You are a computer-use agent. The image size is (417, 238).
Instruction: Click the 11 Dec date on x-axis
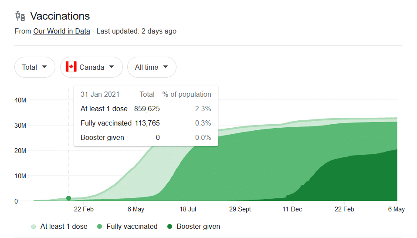tap(292, 209)
